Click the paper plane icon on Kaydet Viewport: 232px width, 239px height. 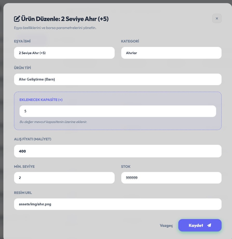(x=209, y=225)
